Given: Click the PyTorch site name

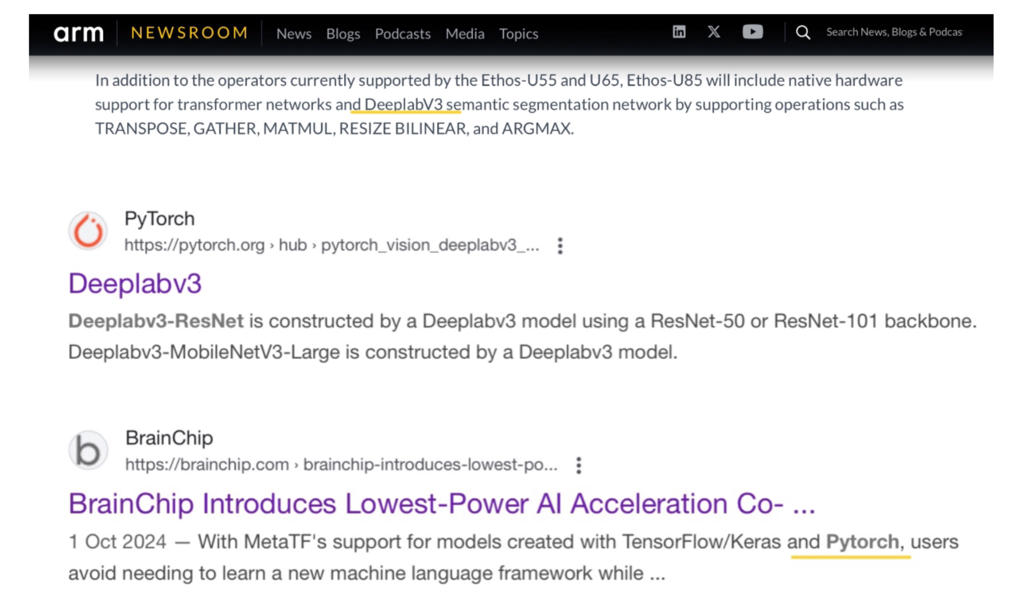Looking at the screenshot, I should [159, 219].
